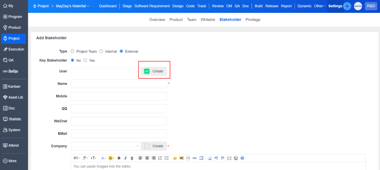This screenshot has height=170, width=380.
Task: Click the insert table icon
Action: point(201,158)
